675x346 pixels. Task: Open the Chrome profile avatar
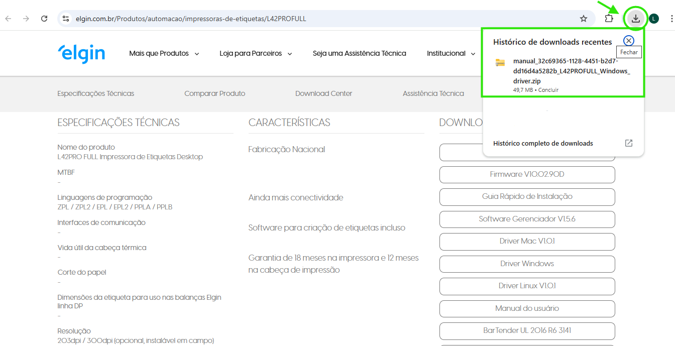point(653,19)
